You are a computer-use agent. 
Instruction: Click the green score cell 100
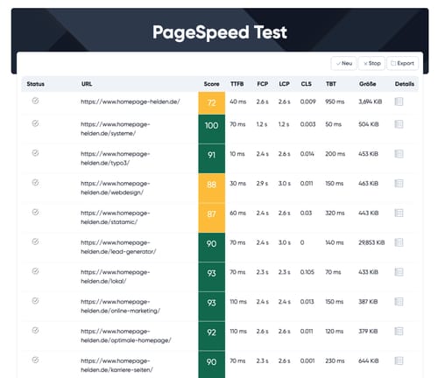tap(212, 129)
